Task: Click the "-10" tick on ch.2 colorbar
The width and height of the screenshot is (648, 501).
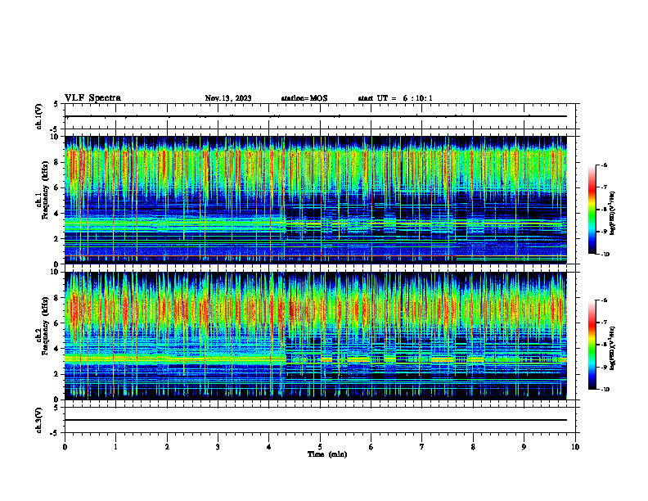Action: coord(605,390)
